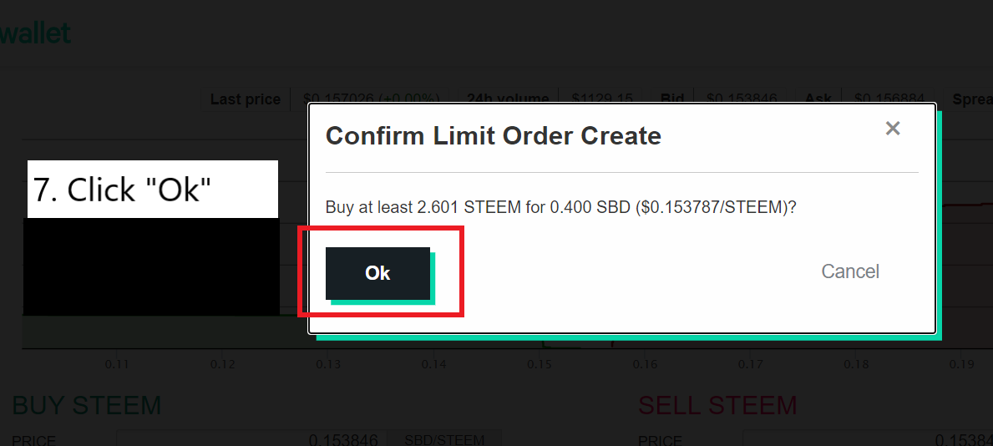Cancel the limit order dialog
993x446 pixels.
tap(849, 271)
